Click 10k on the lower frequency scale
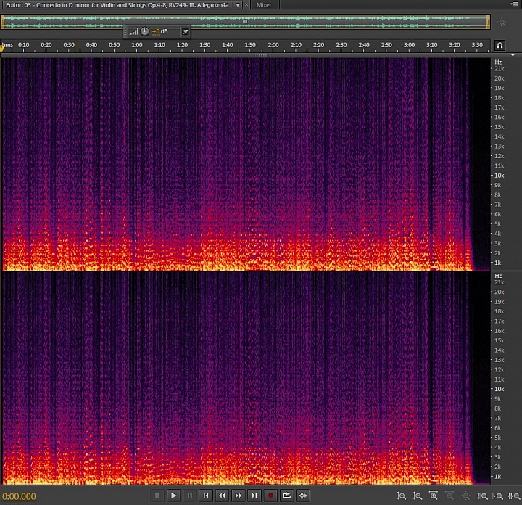Viewport: 522px width, 505px height. point(499,389)
